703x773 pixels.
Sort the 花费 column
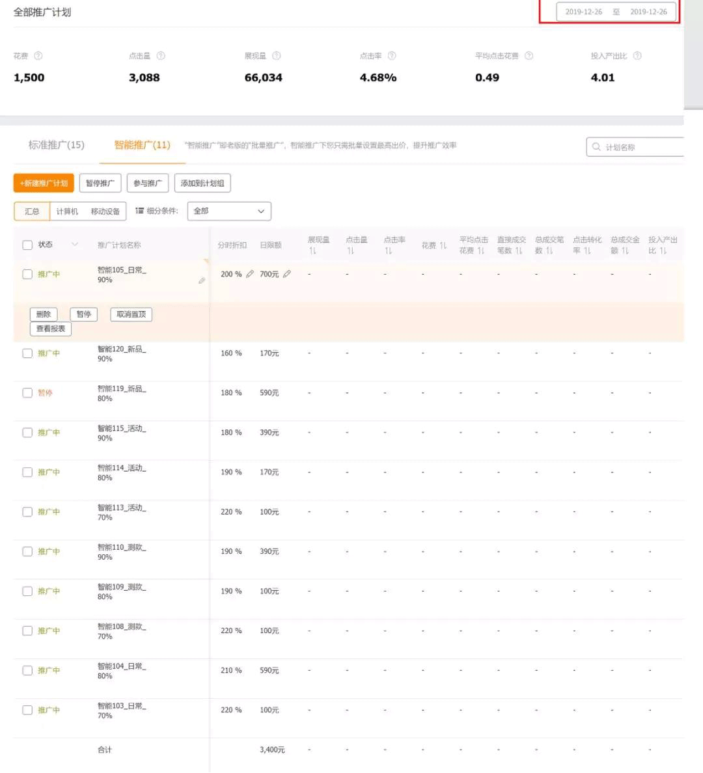click(443, 245)
